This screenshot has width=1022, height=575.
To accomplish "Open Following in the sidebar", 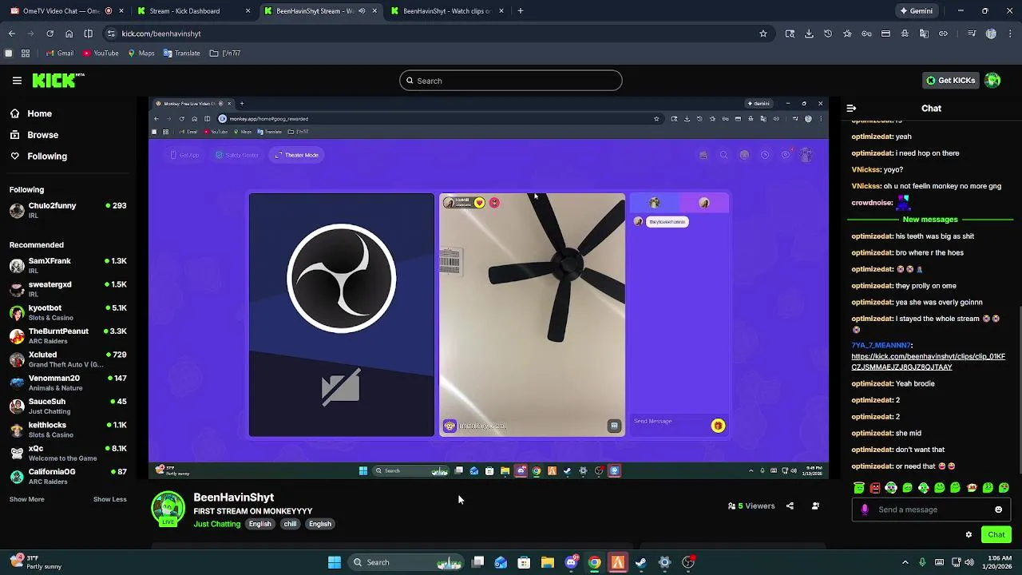I will click(39, 157).
